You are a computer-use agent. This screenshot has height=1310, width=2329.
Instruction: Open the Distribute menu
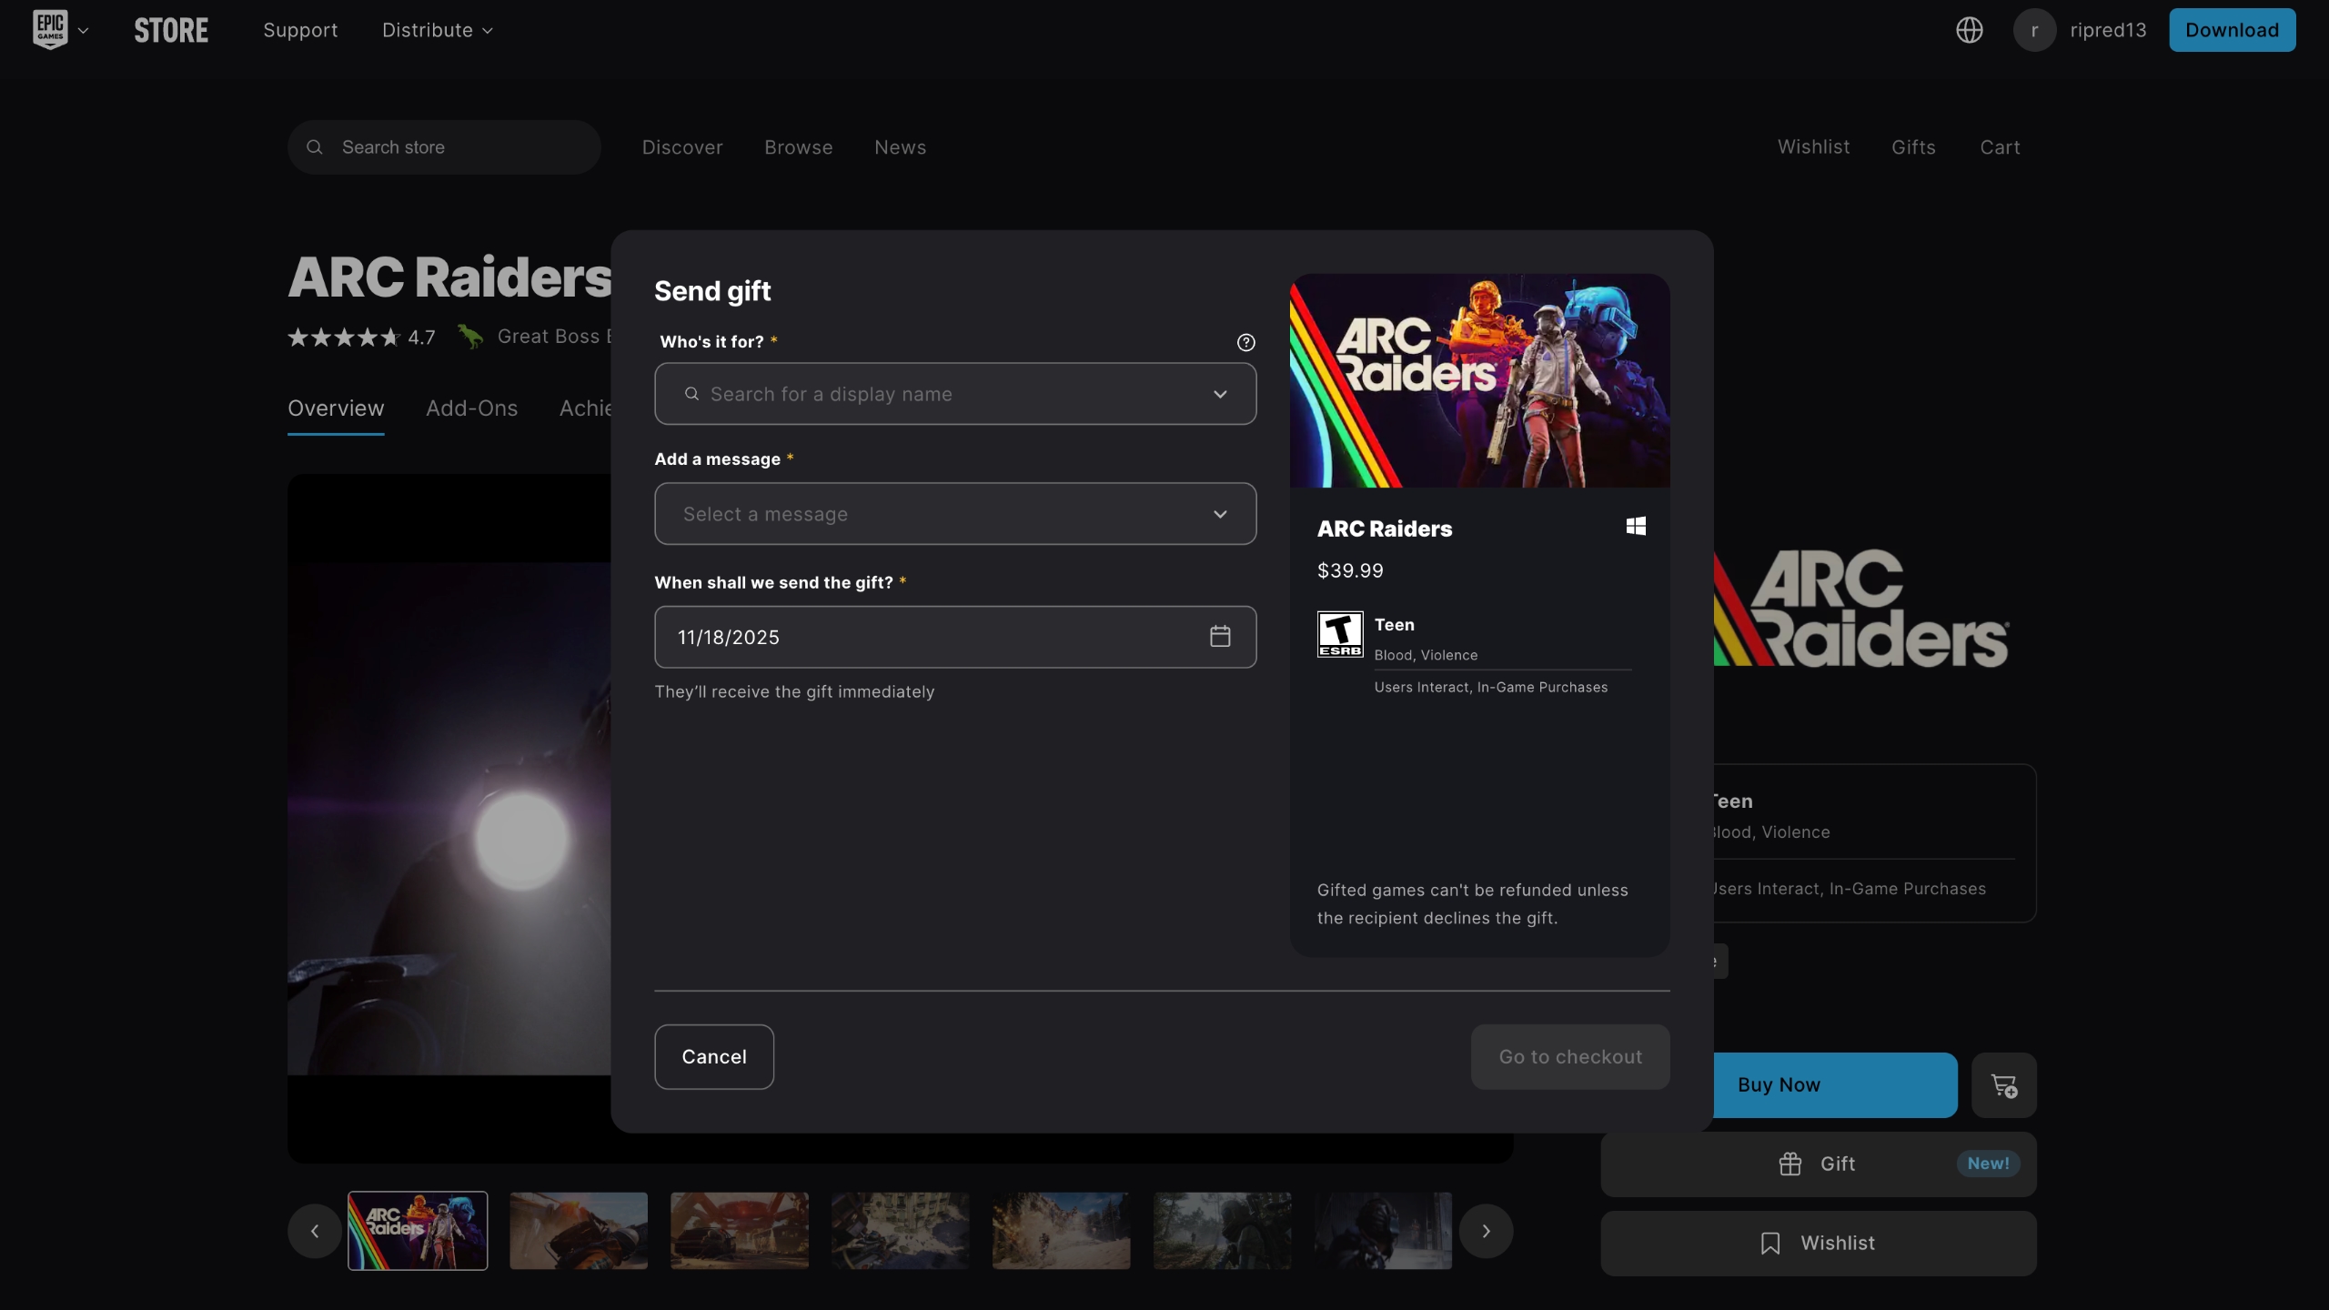437,29
